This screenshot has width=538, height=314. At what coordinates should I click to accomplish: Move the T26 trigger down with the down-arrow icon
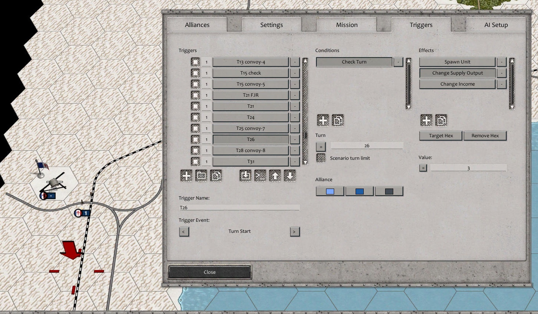click(290, 176)
